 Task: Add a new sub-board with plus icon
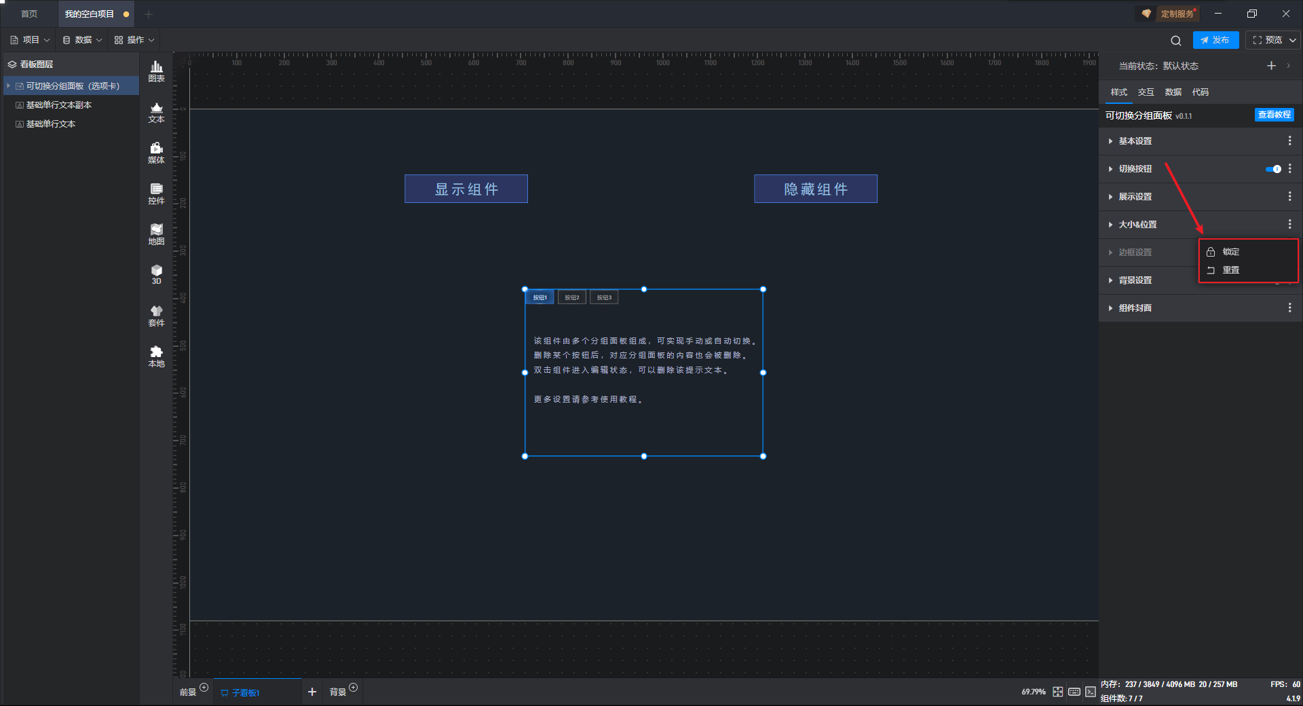point(312,692)
